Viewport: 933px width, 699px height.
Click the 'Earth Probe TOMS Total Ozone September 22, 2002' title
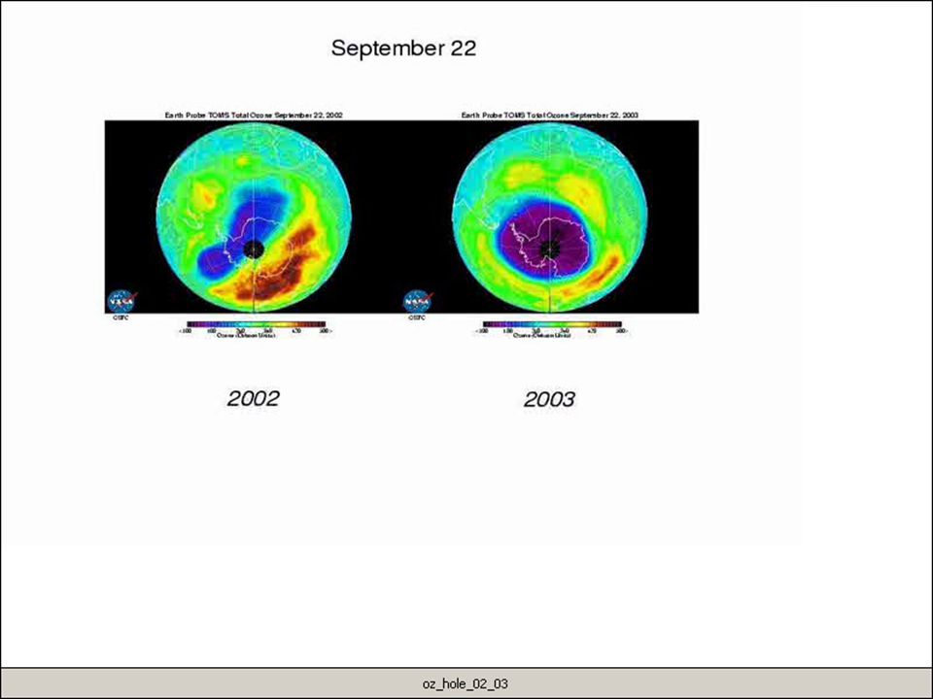pyautogui.click(x=254, y=116)
